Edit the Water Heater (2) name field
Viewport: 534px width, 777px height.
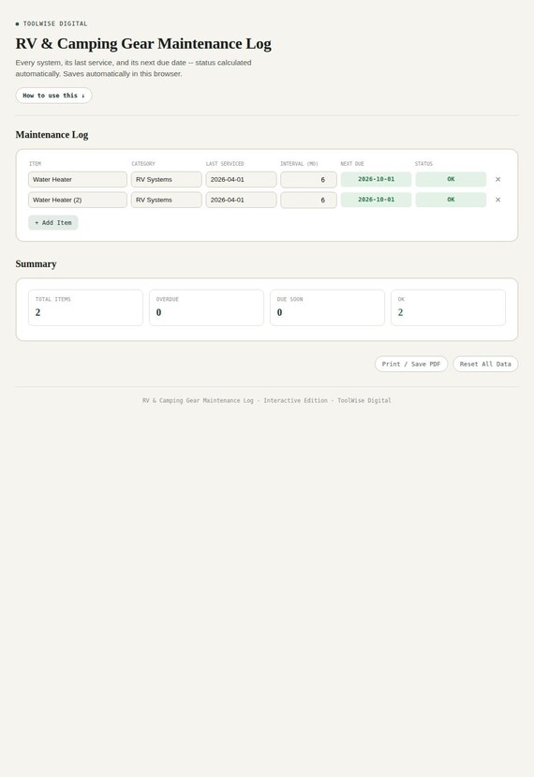[x=77, y=200]
